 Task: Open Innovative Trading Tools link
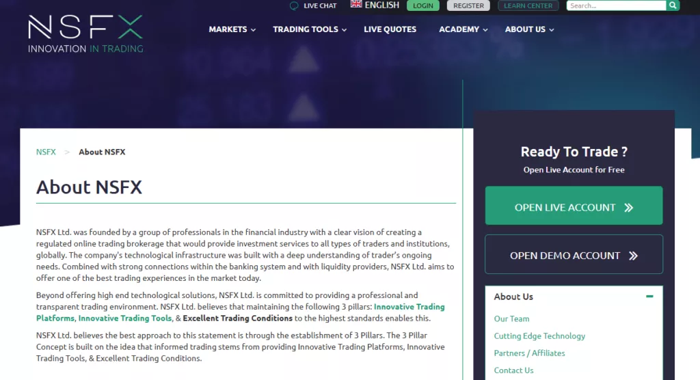pyautogui.click(x=125, y=318)
